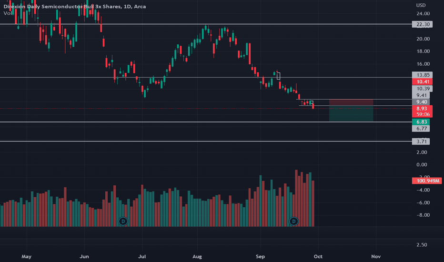Click the current price 8.93 label

pos(422,109)
